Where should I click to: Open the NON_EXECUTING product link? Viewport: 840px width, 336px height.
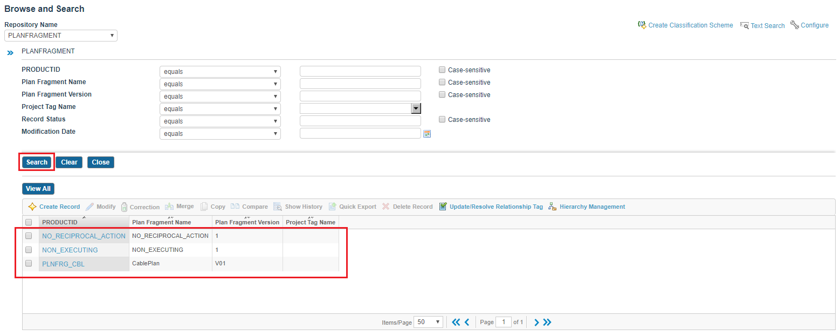point(70,250)
